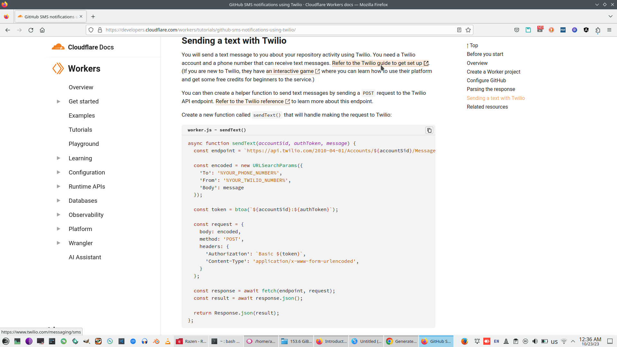Open the Firefox extensions puzzle icon
Viewport: 617px width, 347px height.
click(x=598, y=30)
